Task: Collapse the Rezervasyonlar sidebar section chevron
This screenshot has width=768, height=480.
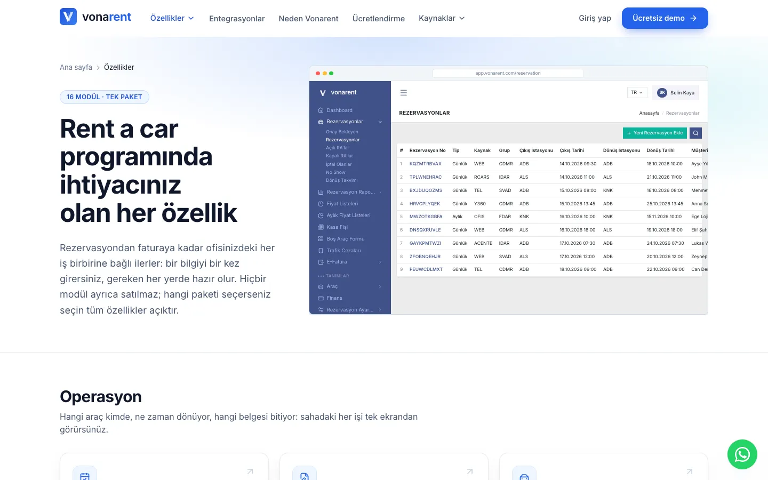Action: click(380, 122)
